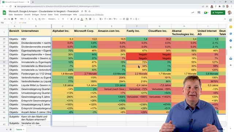
Task: Open the vertical align dropdown
Action: 106,19
